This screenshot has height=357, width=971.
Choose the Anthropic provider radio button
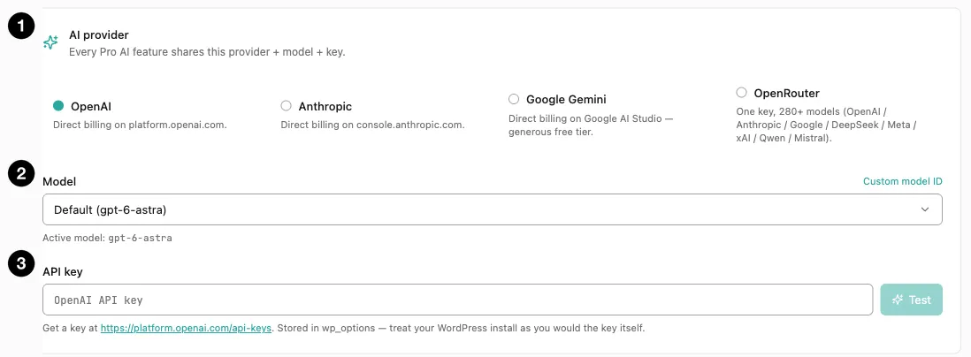click(x=287, y=106)
